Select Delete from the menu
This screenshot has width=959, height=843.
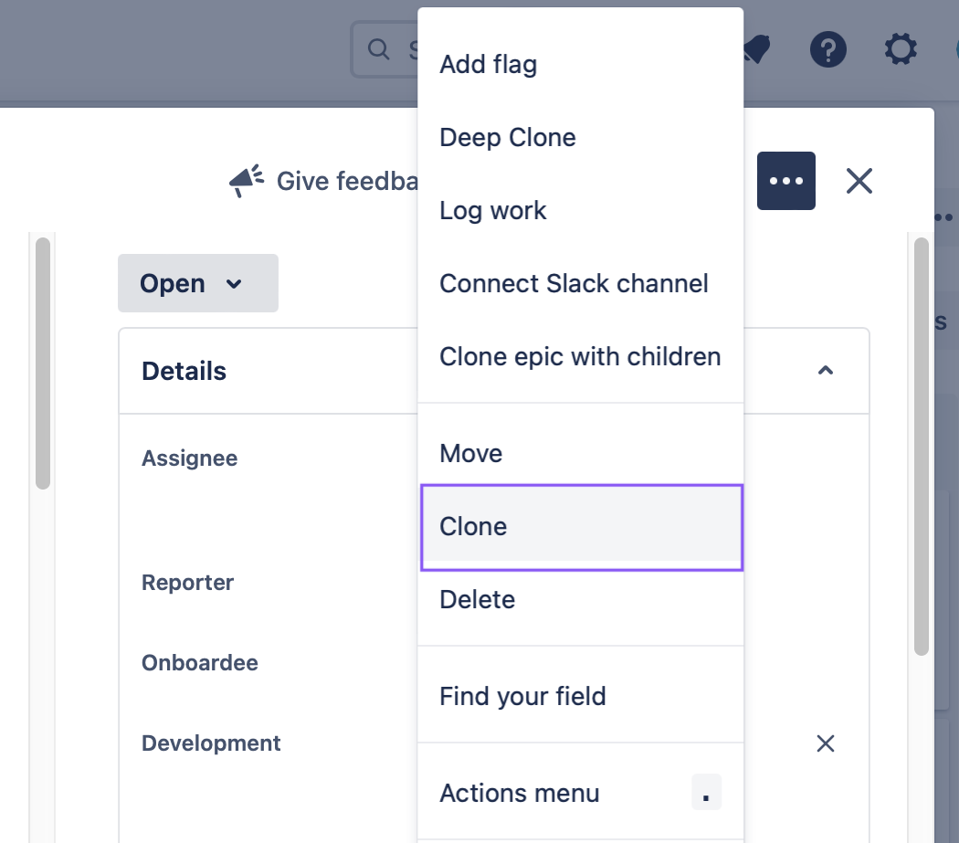(x=580, y=599)
